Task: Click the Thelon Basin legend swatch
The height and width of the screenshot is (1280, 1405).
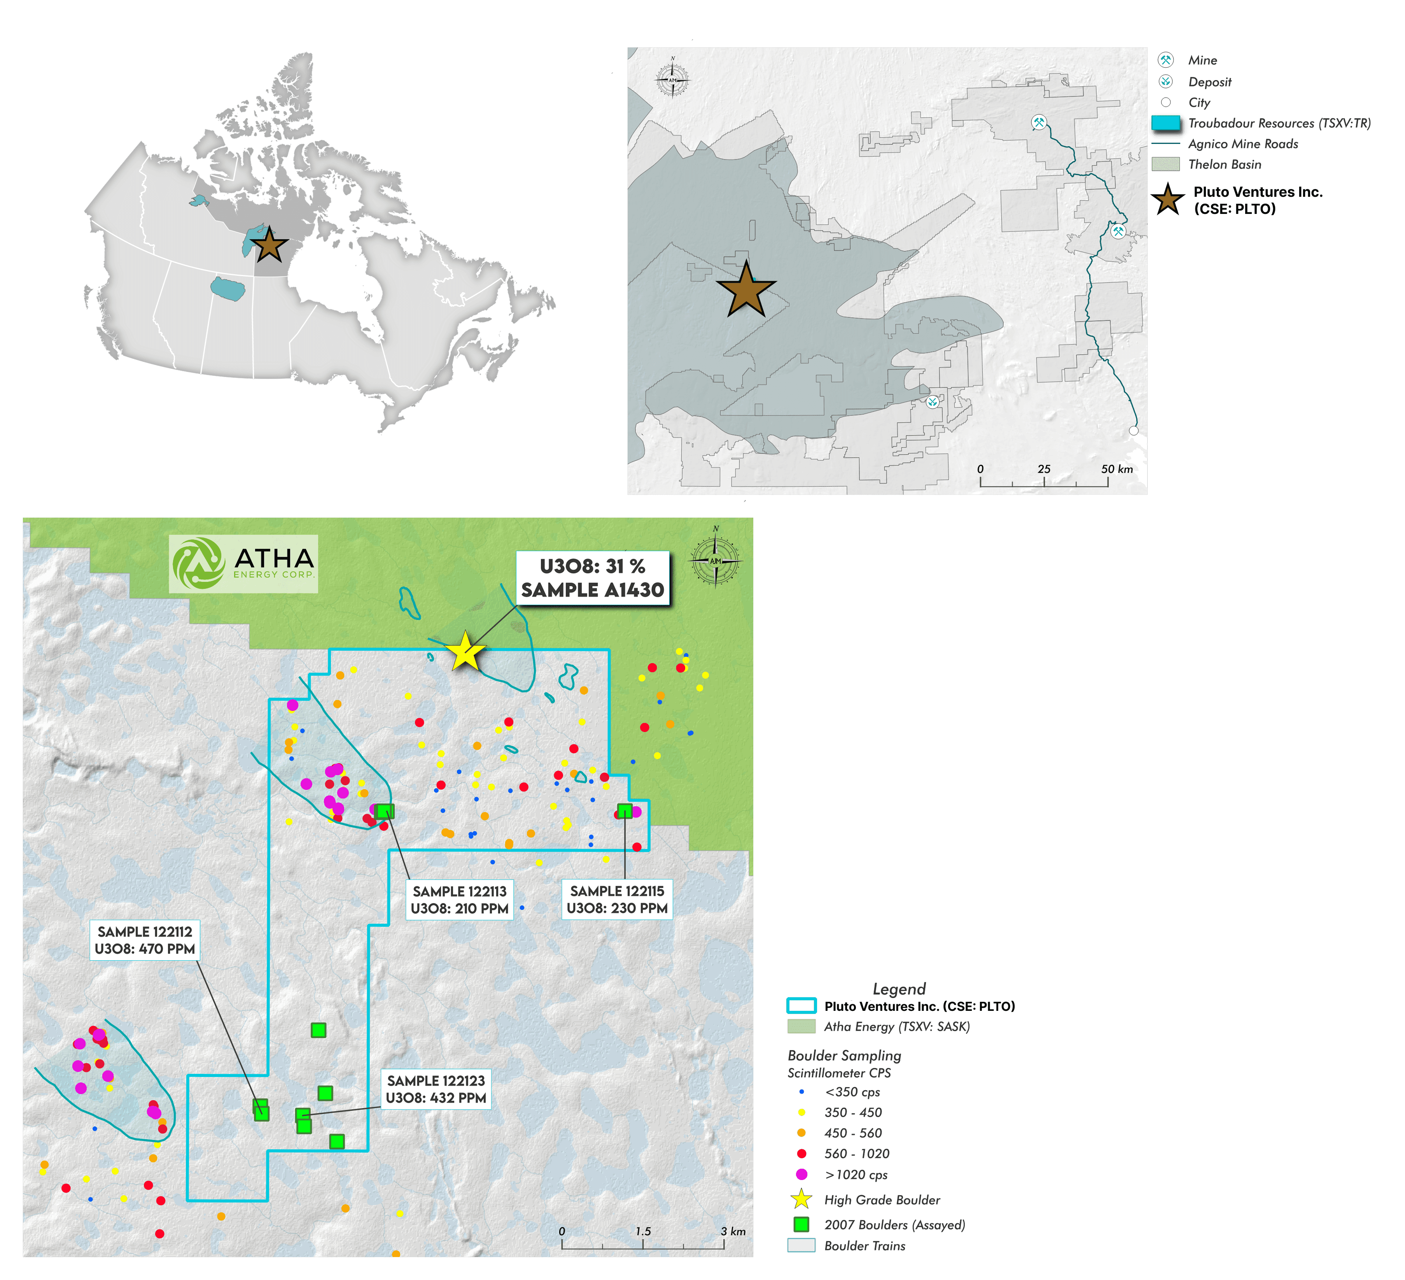Action: 1165,165
